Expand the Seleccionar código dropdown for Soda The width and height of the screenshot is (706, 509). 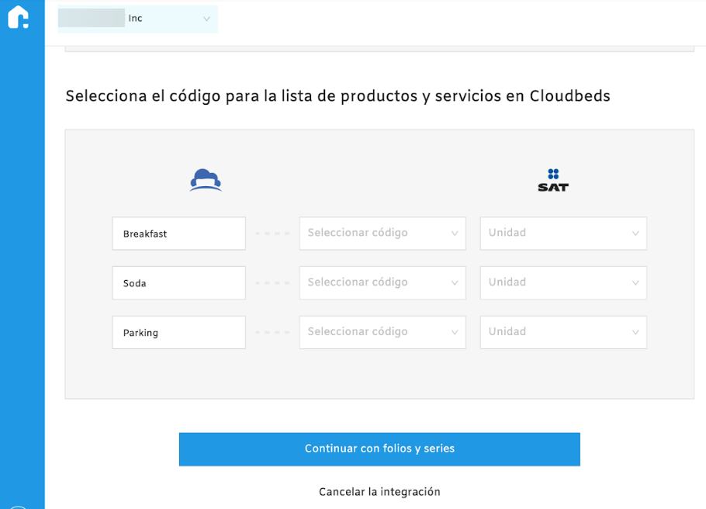point(382,283)
